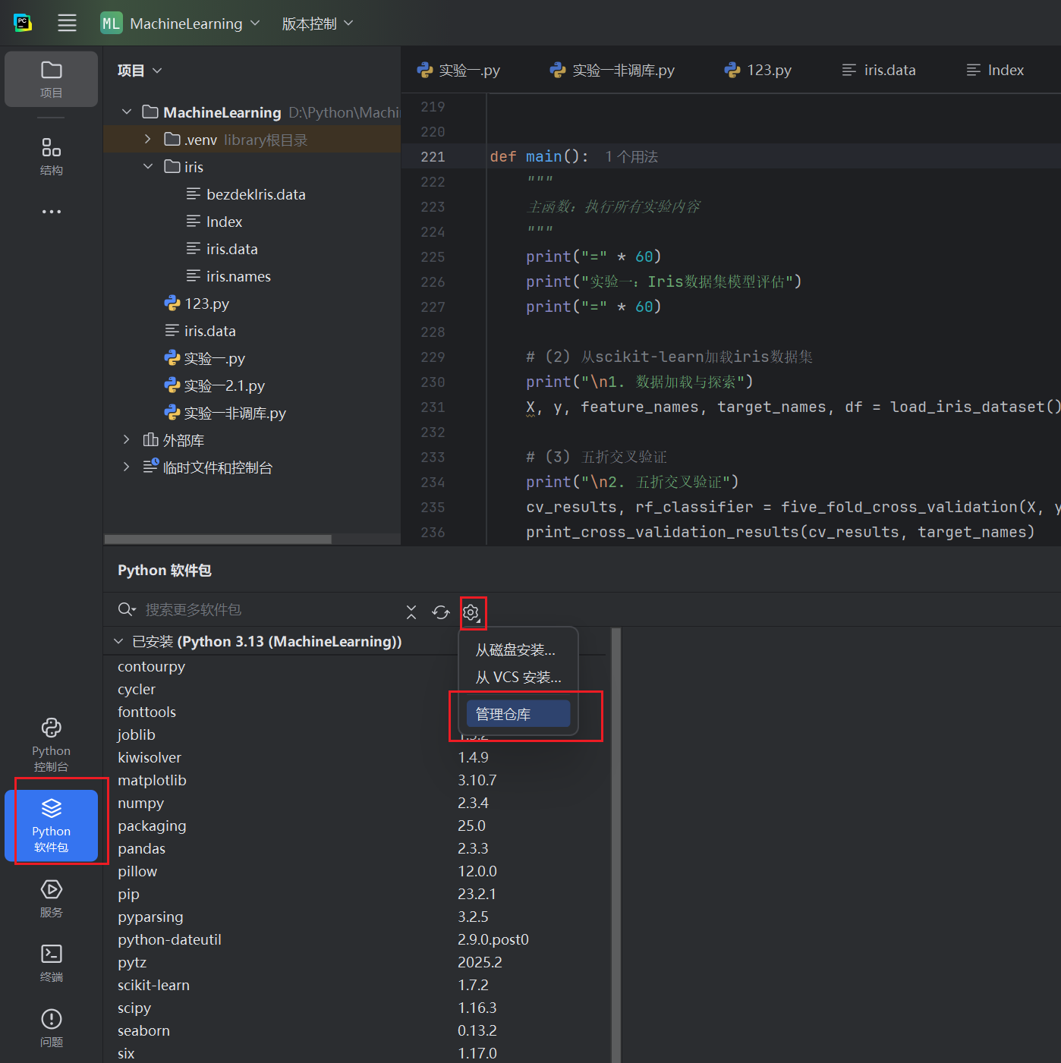Open 123.py from the project tree
Image resolution: width=1061 pixels, height=1063 pixels.
coord(197,303)
